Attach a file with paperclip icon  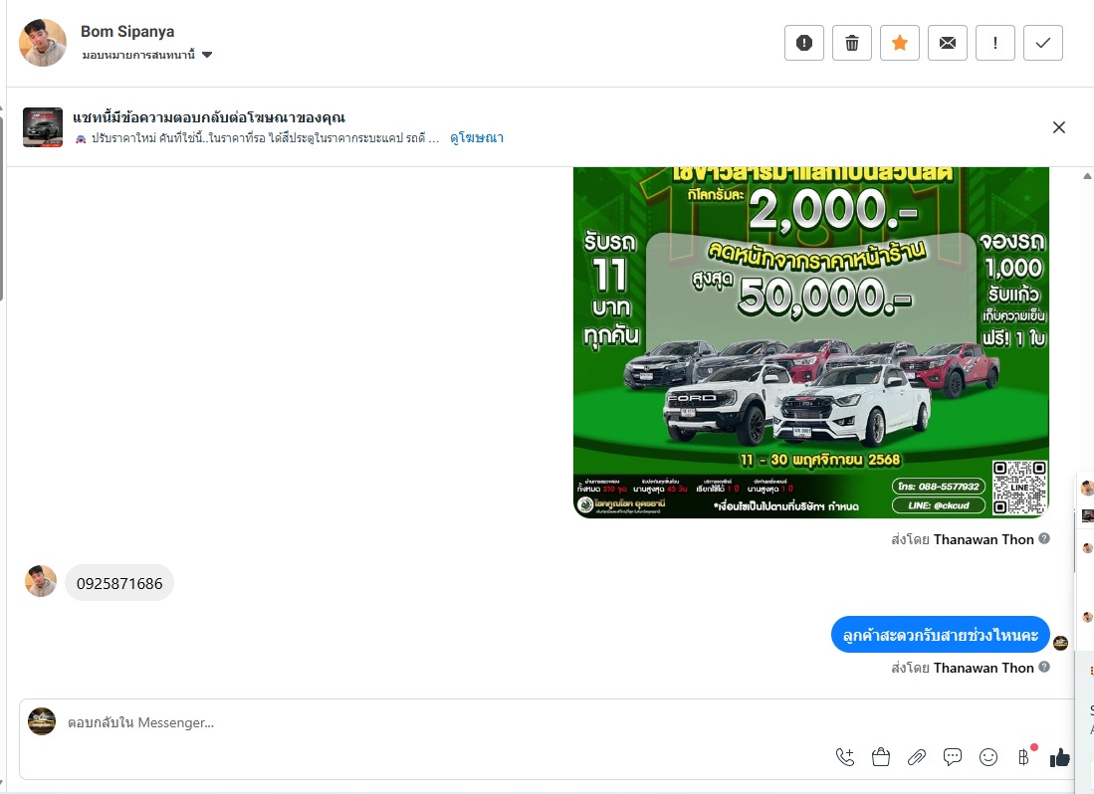click(x=916, y=757)
